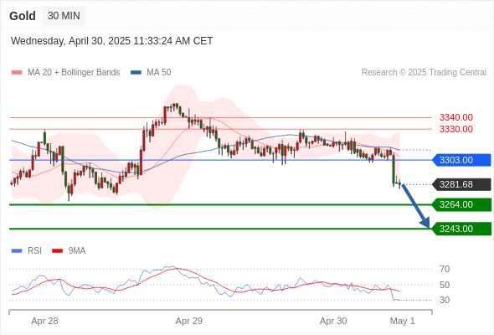This screenshot has height=335, width=494.
Task: Click the RSI blue legend swatch
Action: click(x=17, y=251)
